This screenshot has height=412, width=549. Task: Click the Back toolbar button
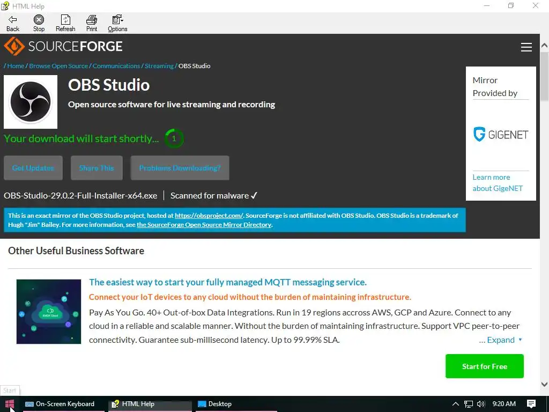[x=13, y=24]
